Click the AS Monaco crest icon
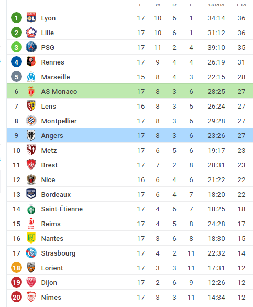 (31, 91)
